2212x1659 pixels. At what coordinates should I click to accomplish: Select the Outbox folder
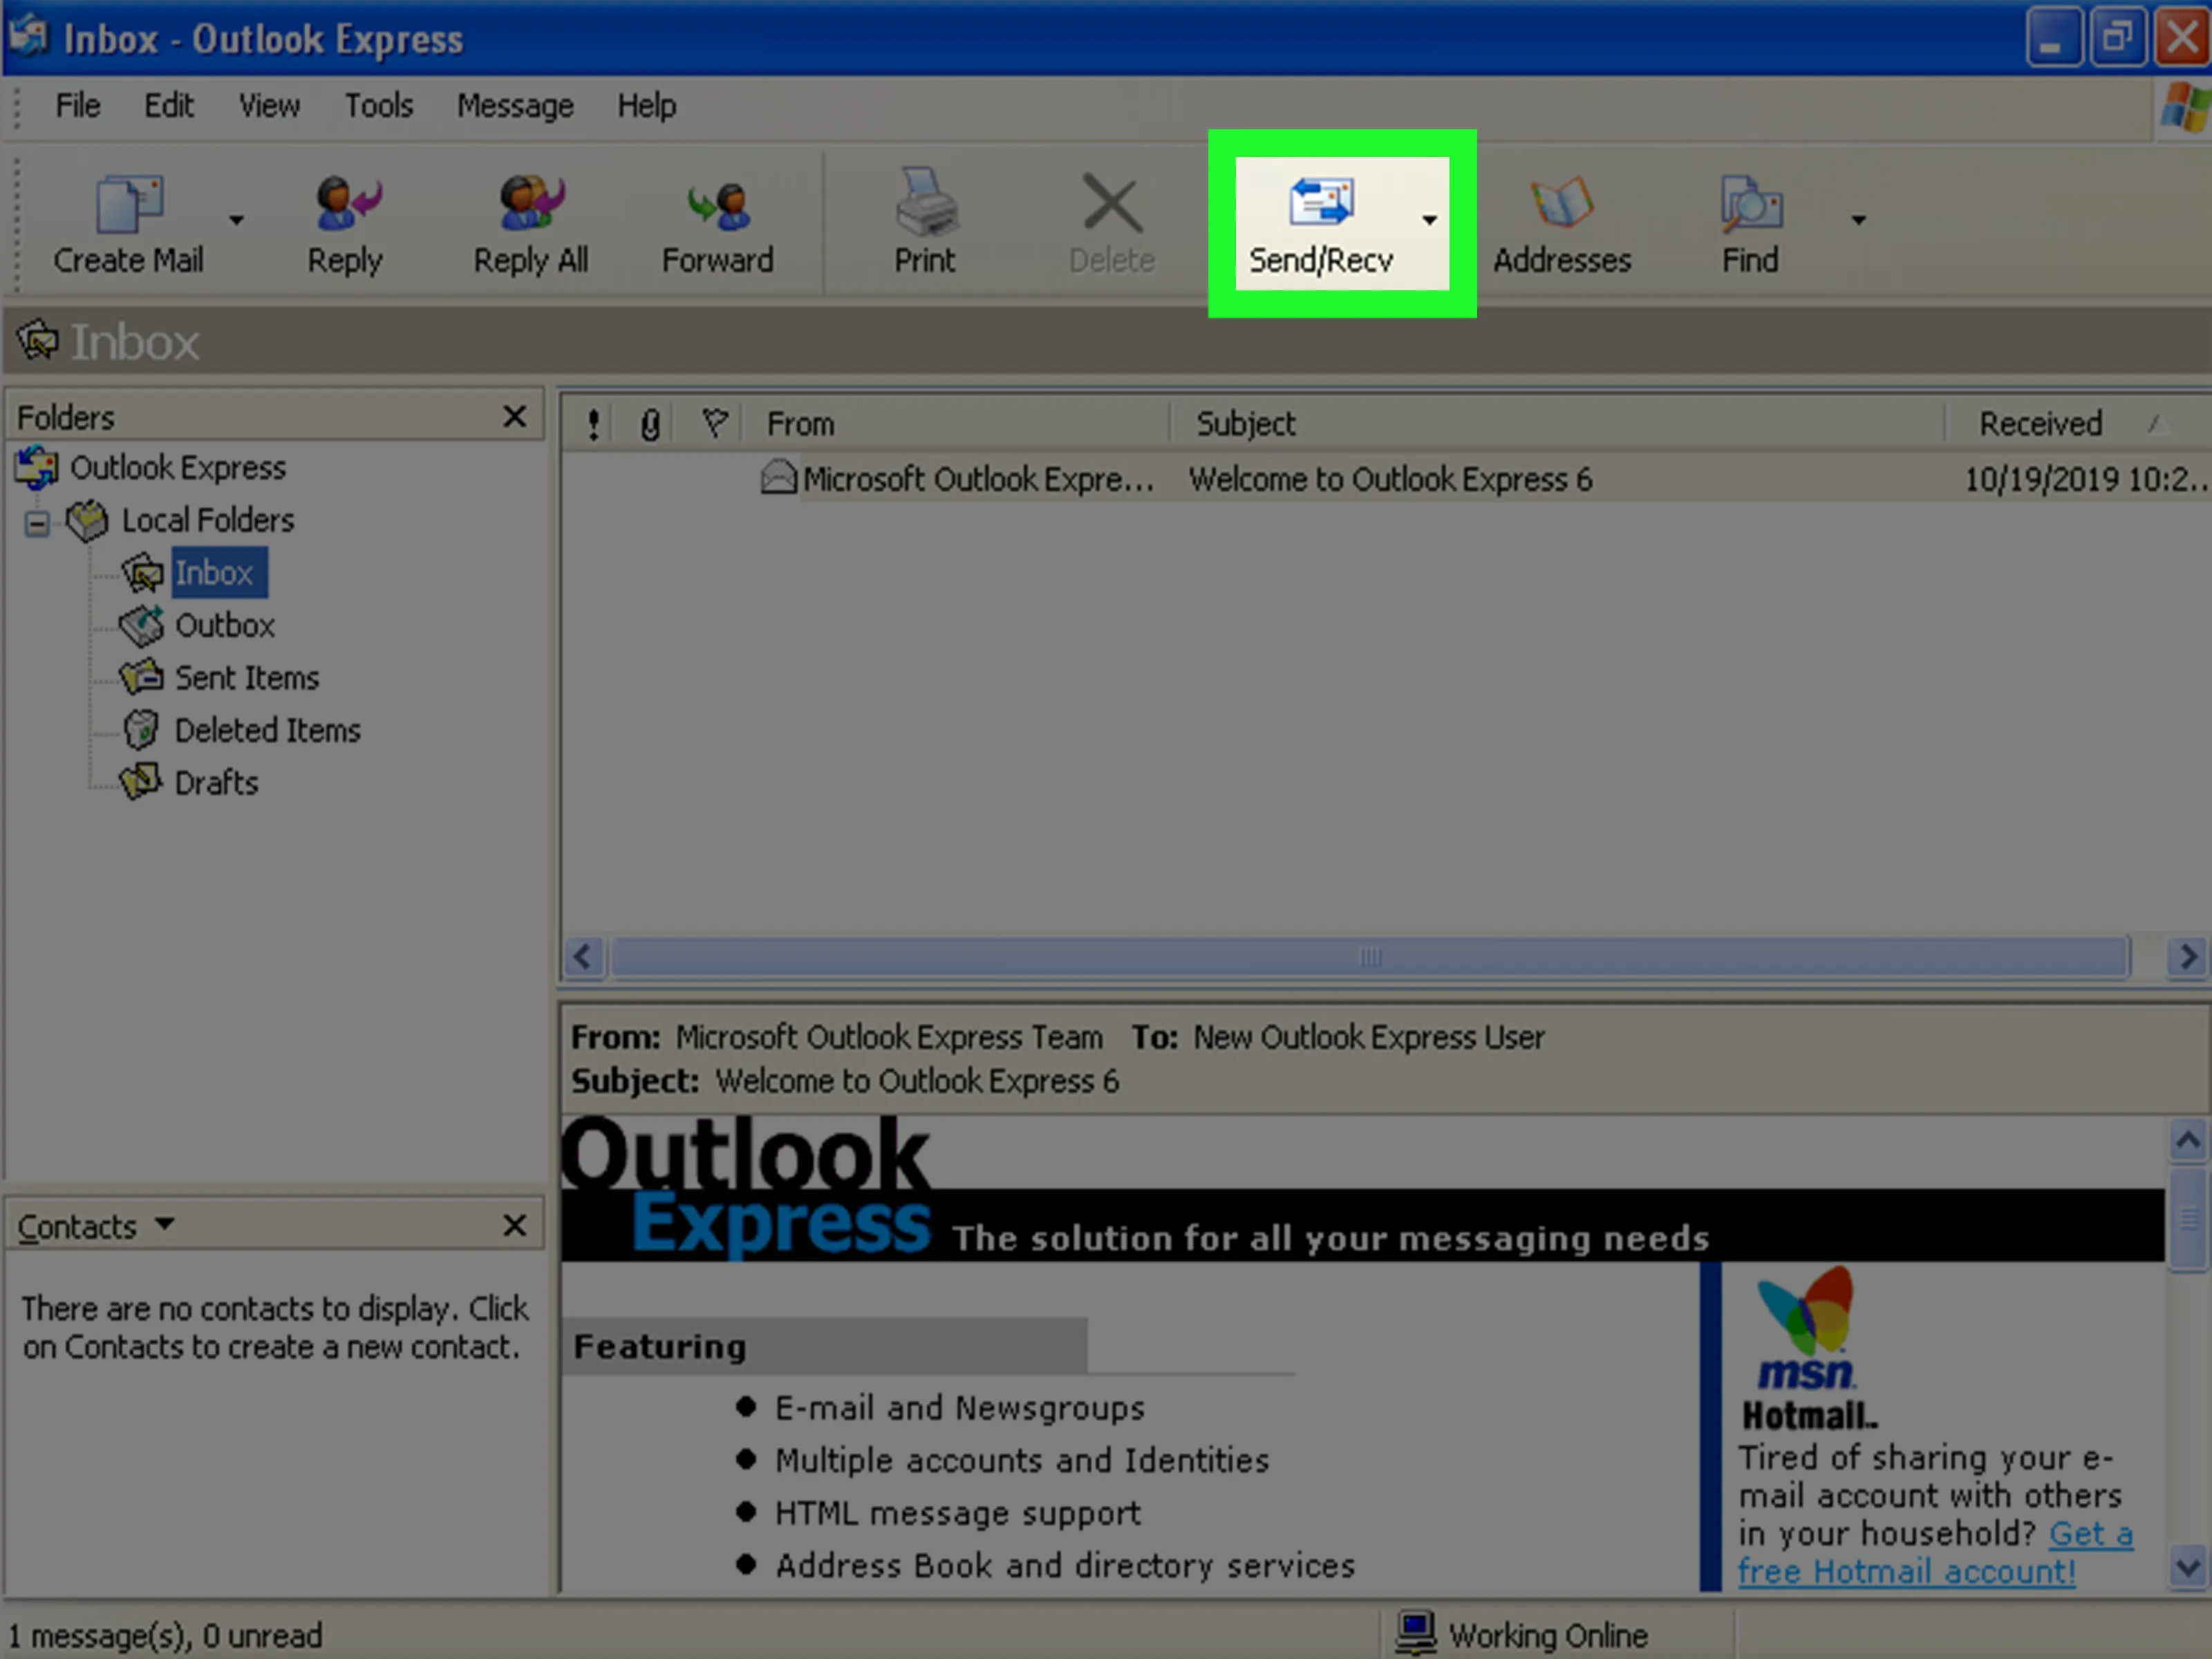pyautogui.click(x=224, y=626)
